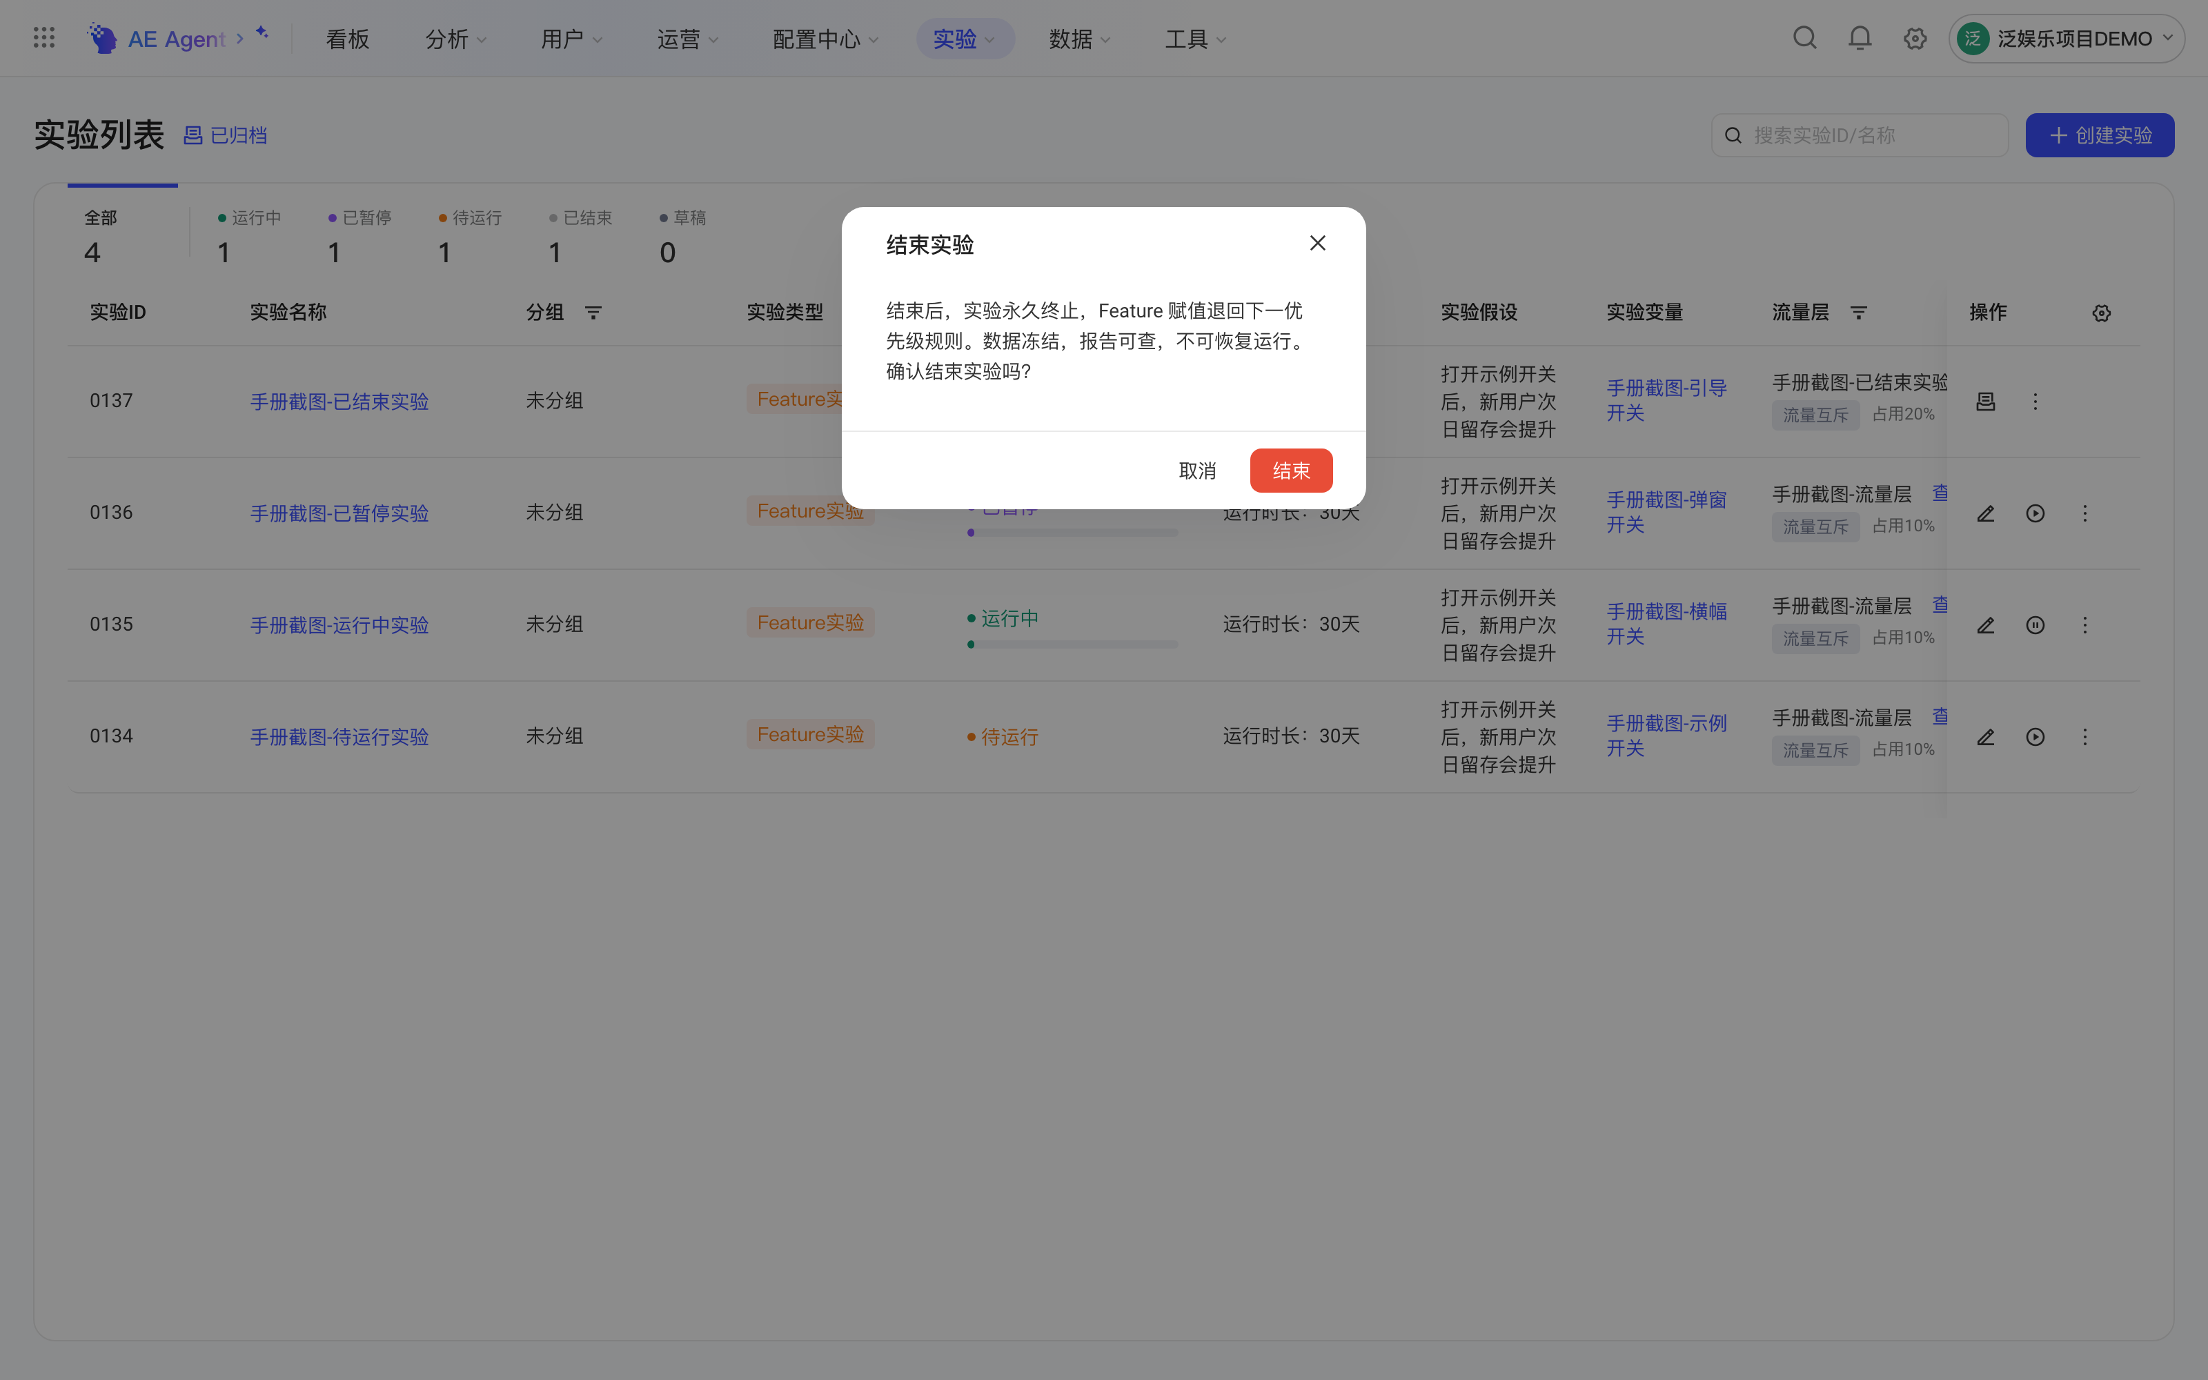This screenshot has height=1380, width=2208.
Task: Edit experiment 0135 via pencil icon
Action: pos(1985,625)
